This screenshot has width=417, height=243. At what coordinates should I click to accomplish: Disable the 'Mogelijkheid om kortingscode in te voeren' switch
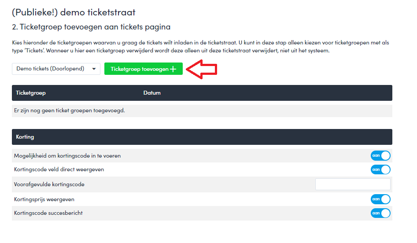(380, 156)
